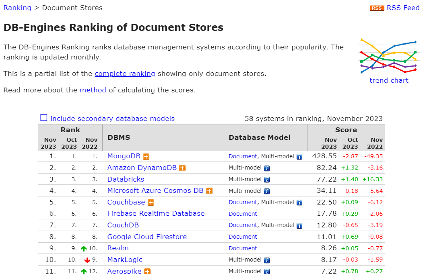
Task: Open the RSS Feed text link
Action: tap(403, 8)
